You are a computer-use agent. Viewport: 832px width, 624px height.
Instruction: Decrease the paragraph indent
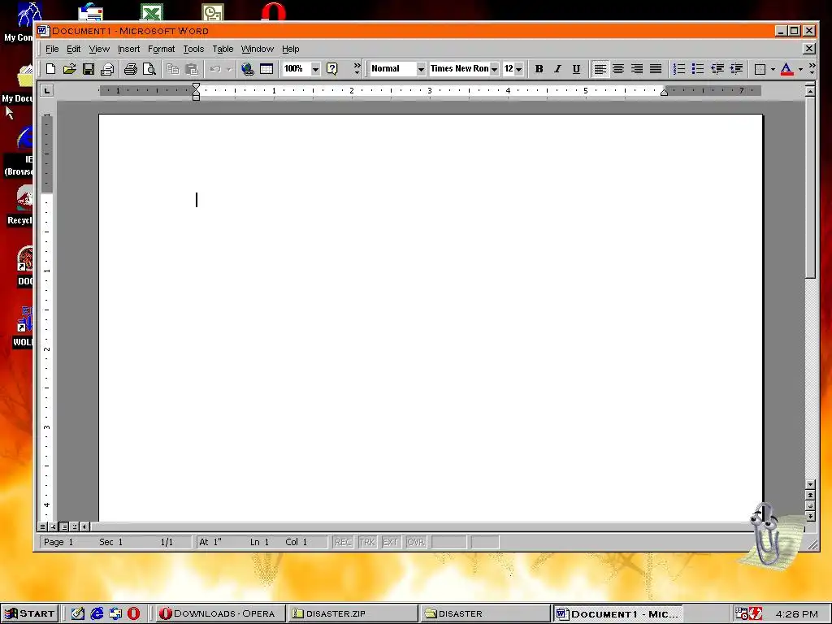click(x=717, y=69)
